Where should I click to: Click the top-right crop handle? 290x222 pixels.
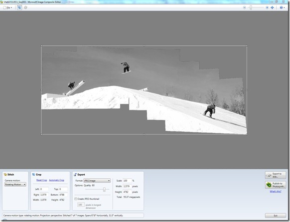point(247,46)
